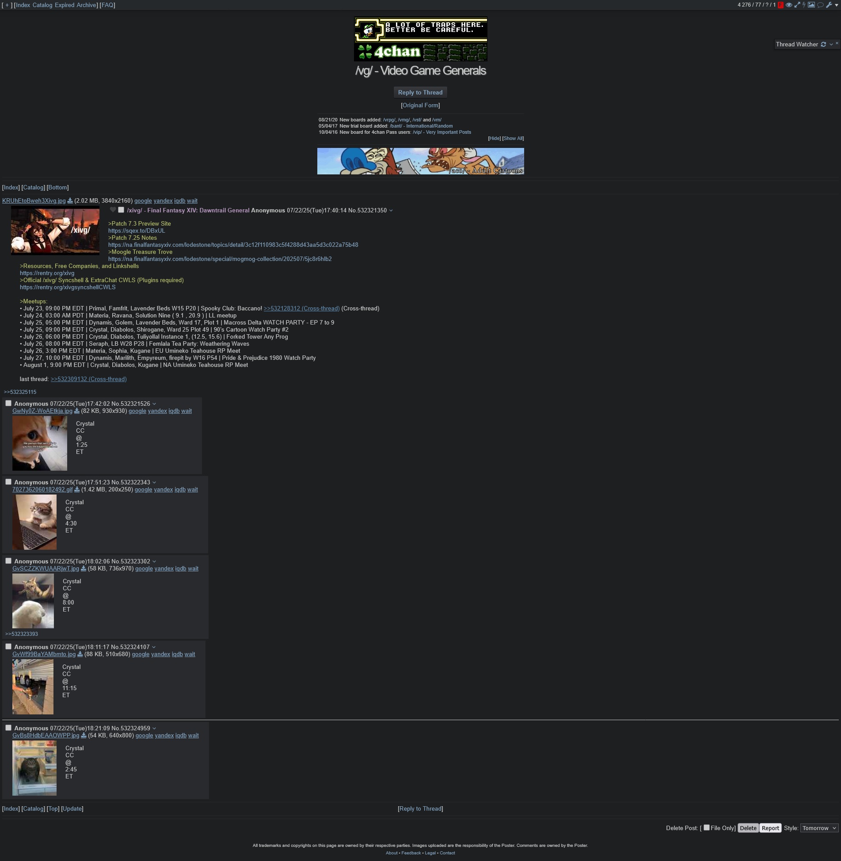This screenshot has width=841, height=861.
Task: Jump to Bottom via the top nav links
Action: (x=58, y=187)
